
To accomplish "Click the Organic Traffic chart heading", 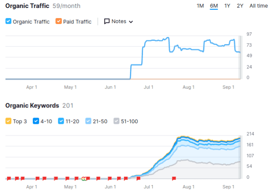I will [27, 6].
